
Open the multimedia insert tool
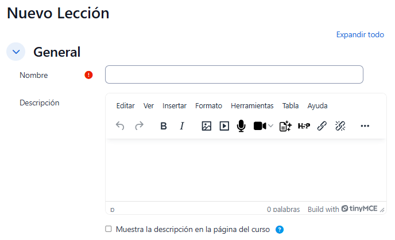(224, 126)
